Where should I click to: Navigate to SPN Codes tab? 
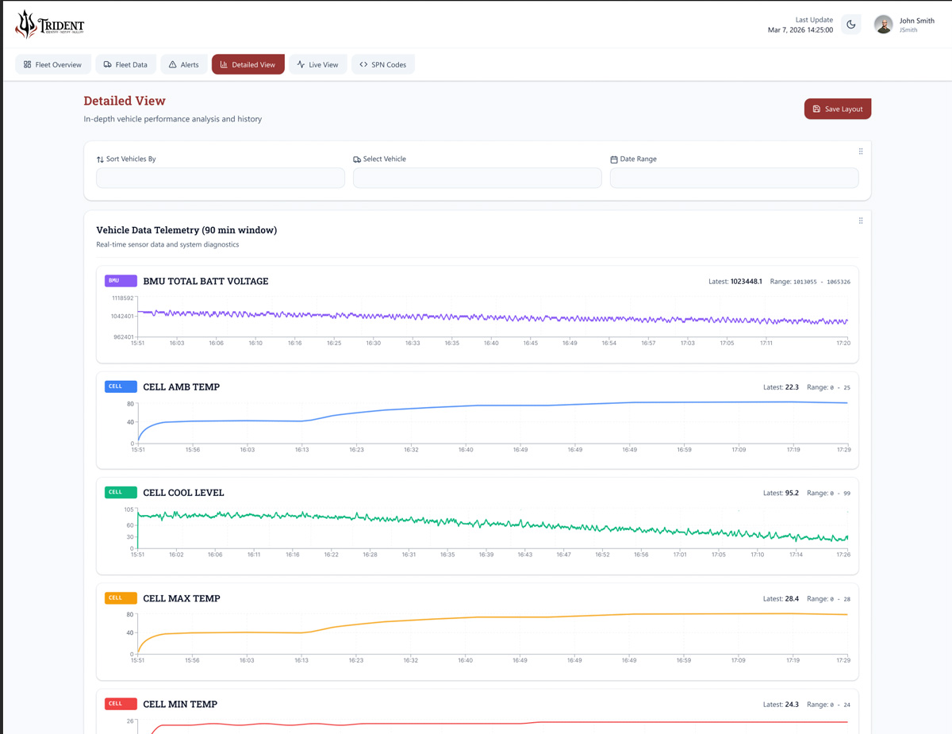tap(382, 64)
